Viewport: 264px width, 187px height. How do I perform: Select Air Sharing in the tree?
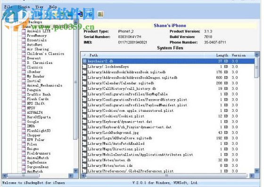click(x=38, y=49)
